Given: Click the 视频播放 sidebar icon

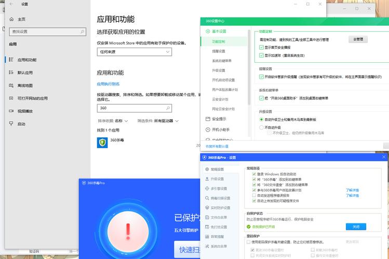Looking at the screenshot, I should pyautogui.click(x=11, y=111).
